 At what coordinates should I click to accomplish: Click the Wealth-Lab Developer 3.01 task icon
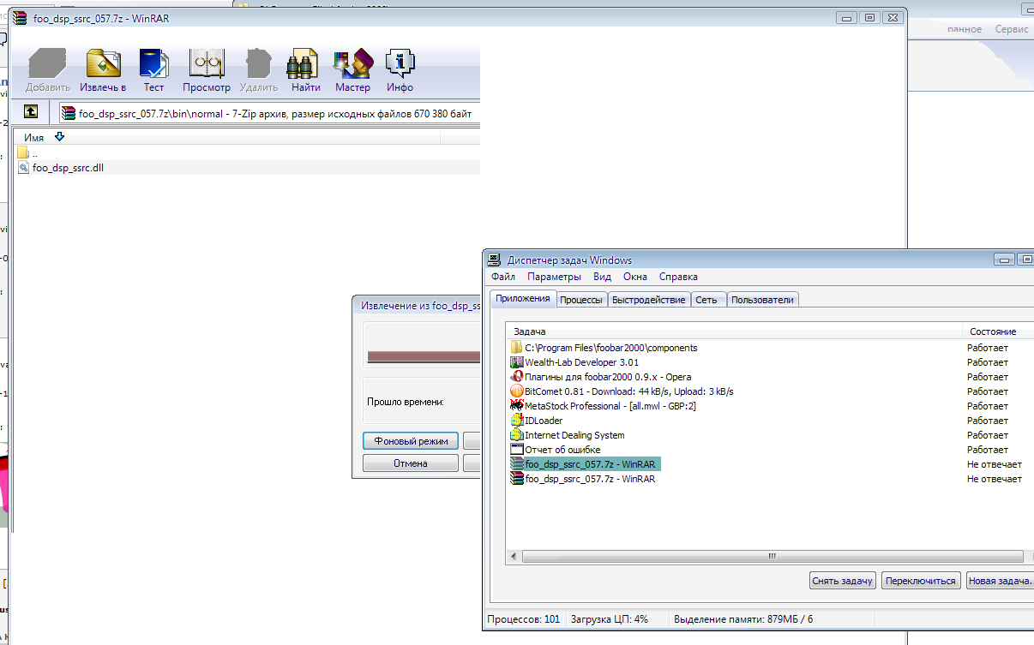pos(516,362)
